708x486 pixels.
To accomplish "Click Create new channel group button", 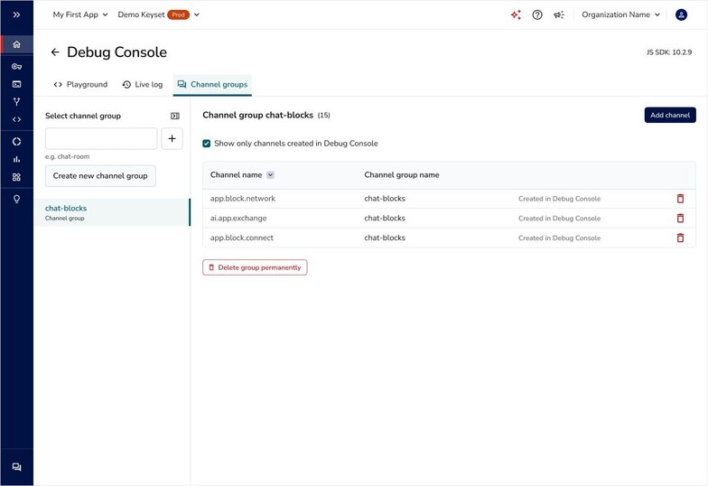I will [x=100, y=176].
